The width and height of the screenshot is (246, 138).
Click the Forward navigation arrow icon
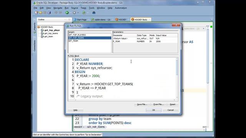pyautogui.click(x=74, y=13)
